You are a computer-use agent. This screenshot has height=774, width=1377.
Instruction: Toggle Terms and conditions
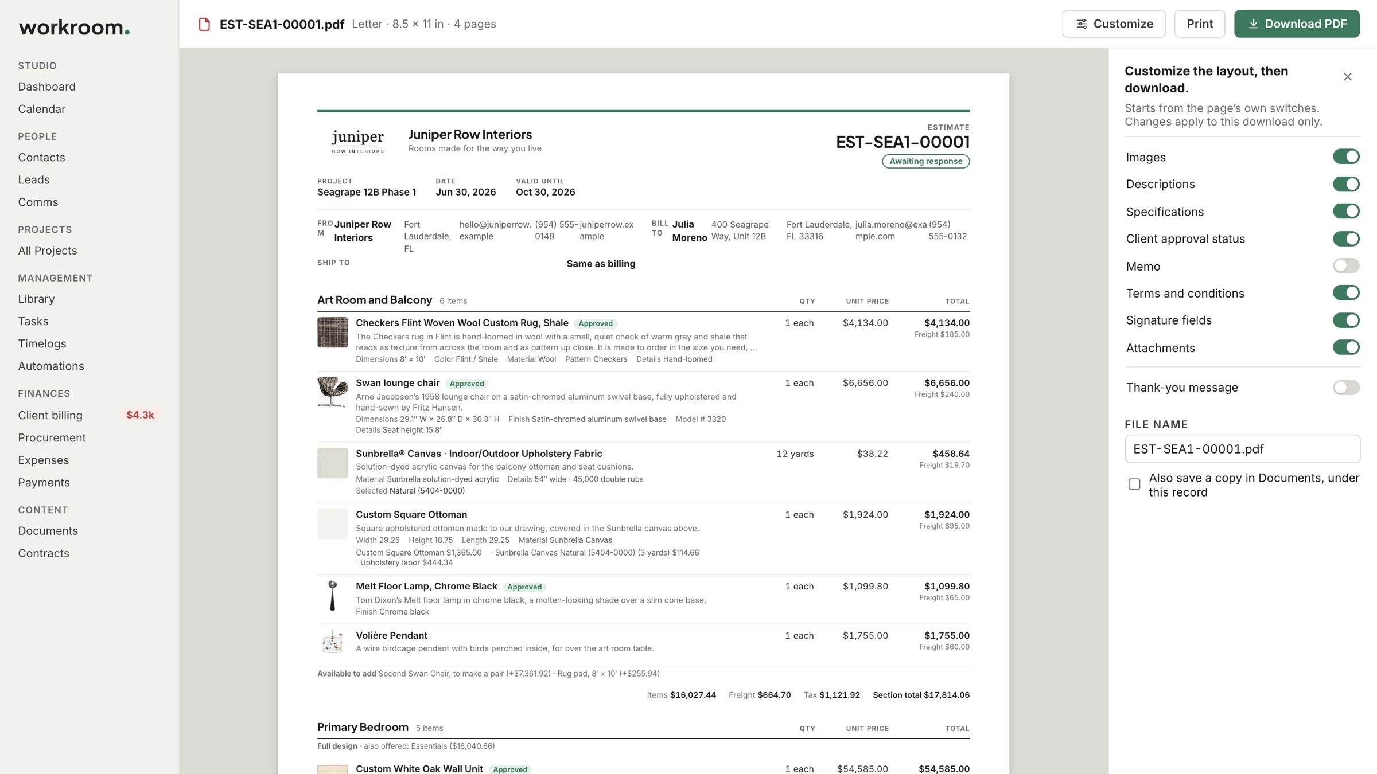click(x=1346, y=293)
